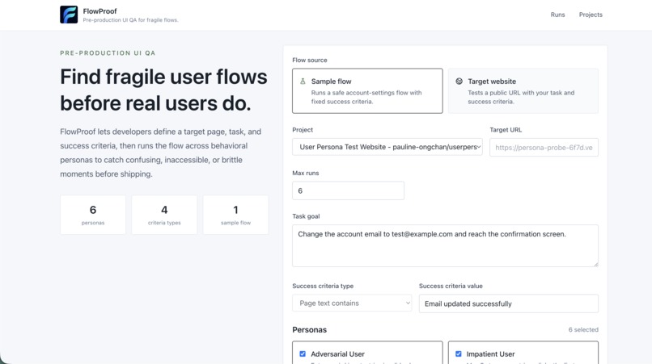Click the Task goal text area
The image size is (652, 364).
pyautogui.click(x=445, y=245)
